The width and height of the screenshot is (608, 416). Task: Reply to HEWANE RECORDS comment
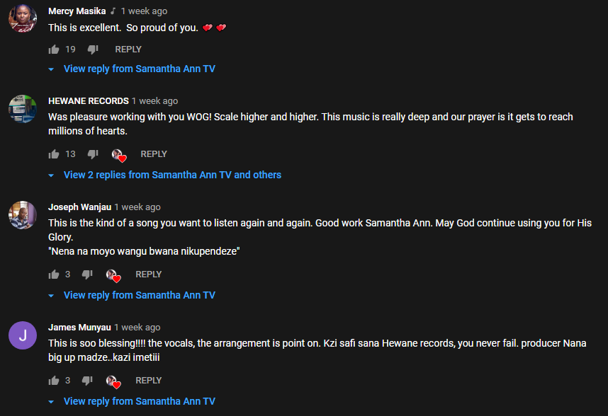[x=154, y=154]
